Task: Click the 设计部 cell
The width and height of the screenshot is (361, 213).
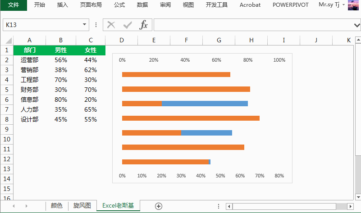Action: pyautogui.click(x=29, y=119)
